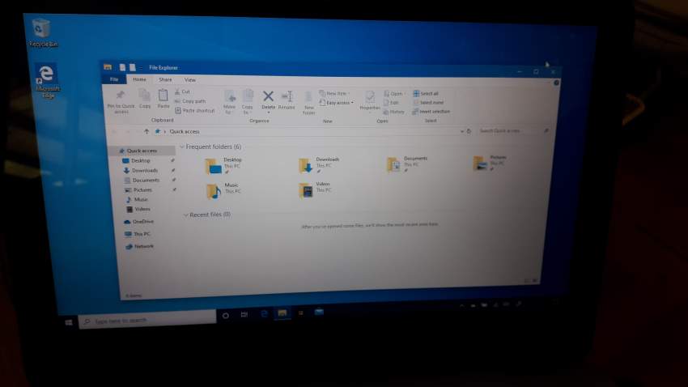
Task: Click the Copy to ribbon button
Action: (x=248, y=102)
